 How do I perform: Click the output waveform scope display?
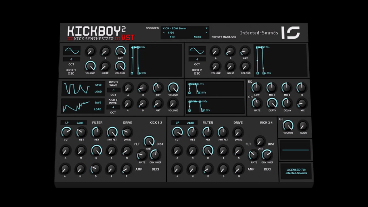(296, 150)
